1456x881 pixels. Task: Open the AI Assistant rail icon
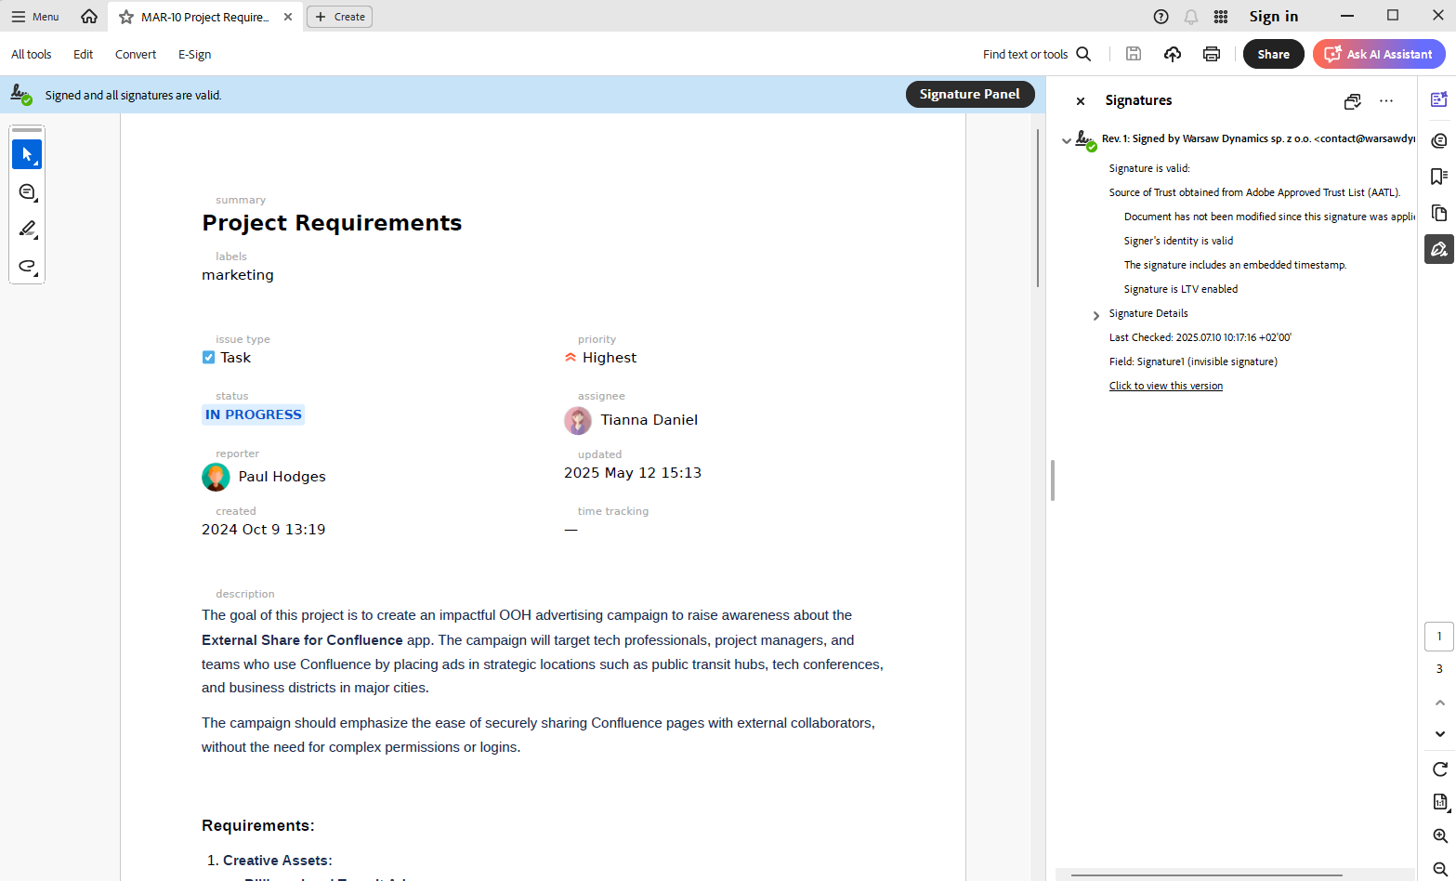[x=1439, y=99]
